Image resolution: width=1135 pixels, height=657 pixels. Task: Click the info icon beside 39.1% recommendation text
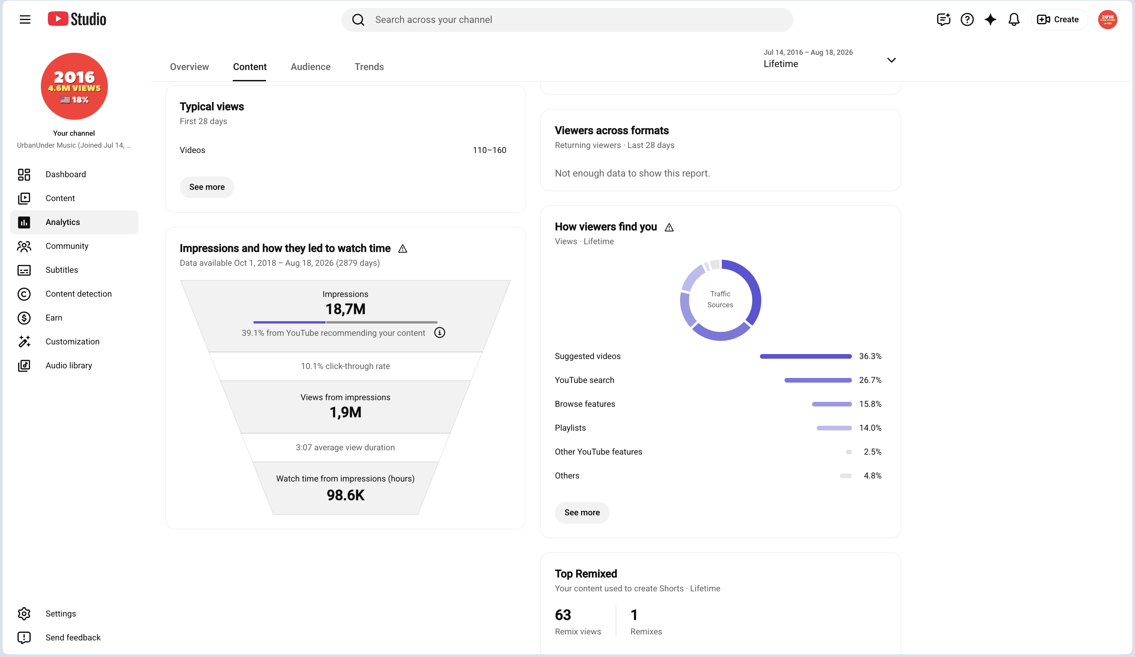[440, 333]
